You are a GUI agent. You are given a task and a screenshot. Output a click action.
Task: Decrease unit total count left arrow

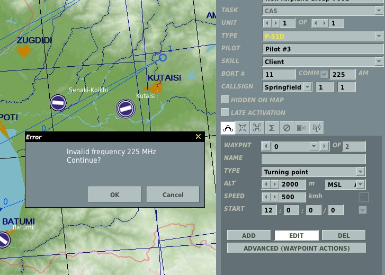[x=316, y=23]
